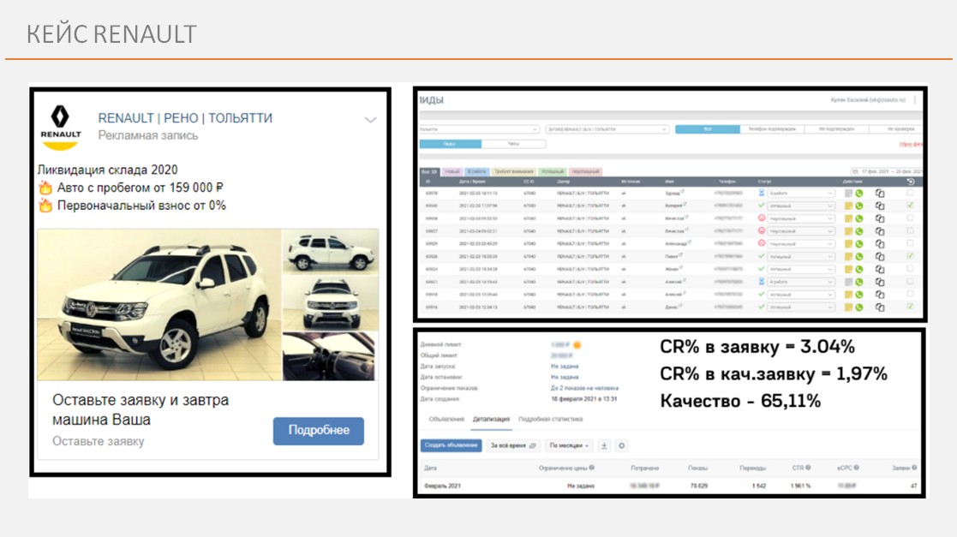This screenshot has height=537, width=957.
Task: Filter leads by Требует внимания status tag
Action: pos(513,171)
